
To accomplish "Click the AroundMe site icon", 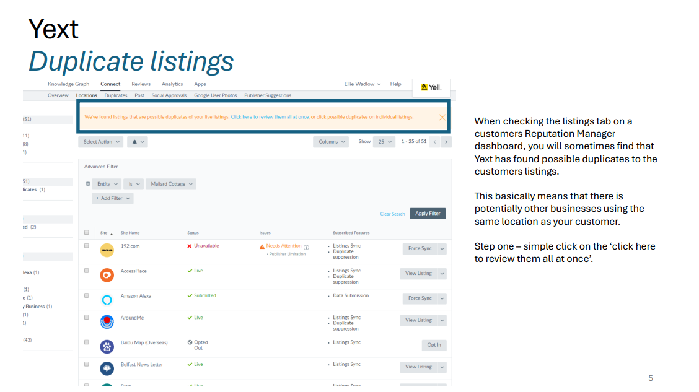I will point(107,321).
